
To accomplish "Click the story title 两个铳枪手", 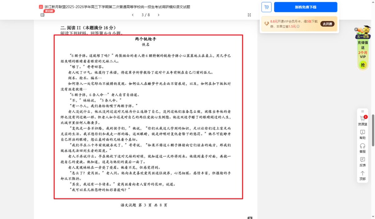I will (x=145, y=39).
